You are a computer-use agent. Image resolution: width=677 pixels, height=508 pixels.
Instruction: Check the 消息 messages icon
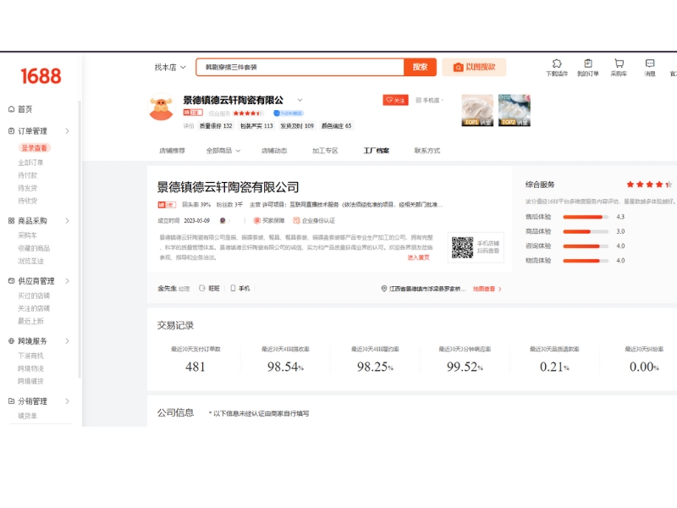point(650,68)
